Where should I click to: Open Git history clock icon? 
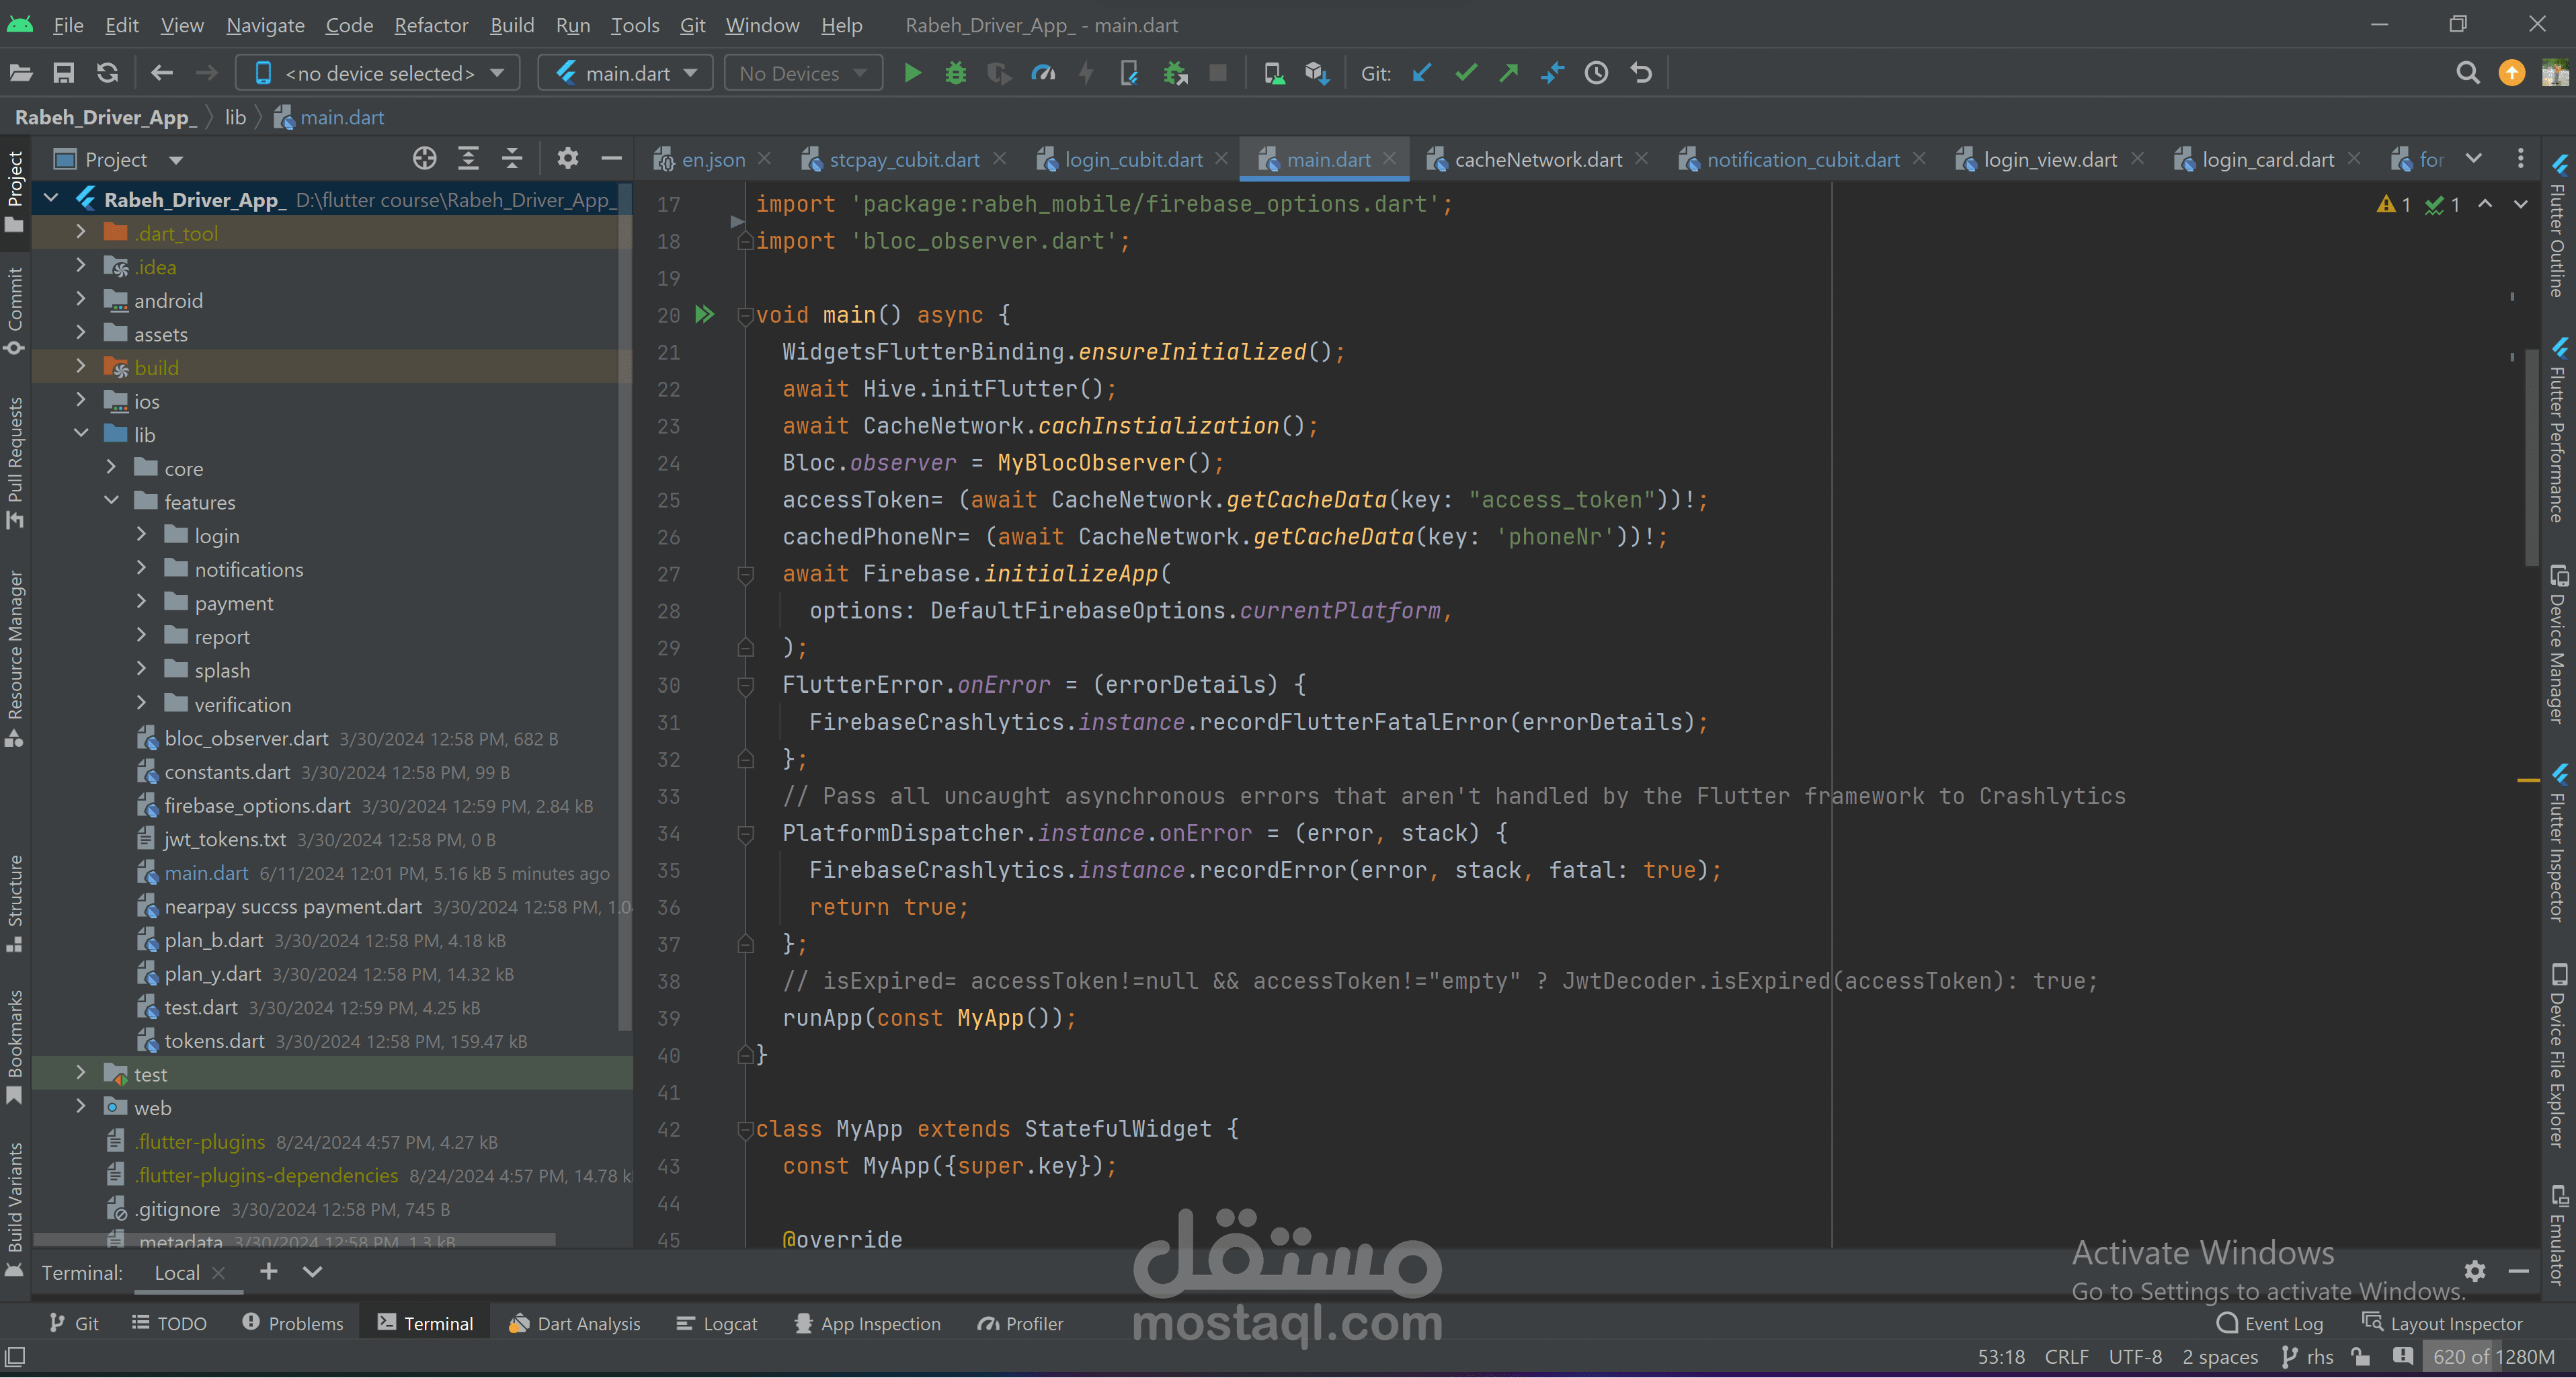(x=1596, y=73)
